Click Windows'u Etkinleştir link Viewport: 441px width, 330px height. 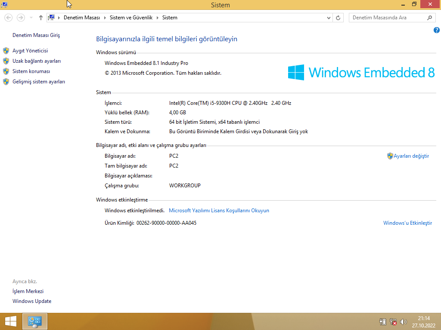coord(407,223)
